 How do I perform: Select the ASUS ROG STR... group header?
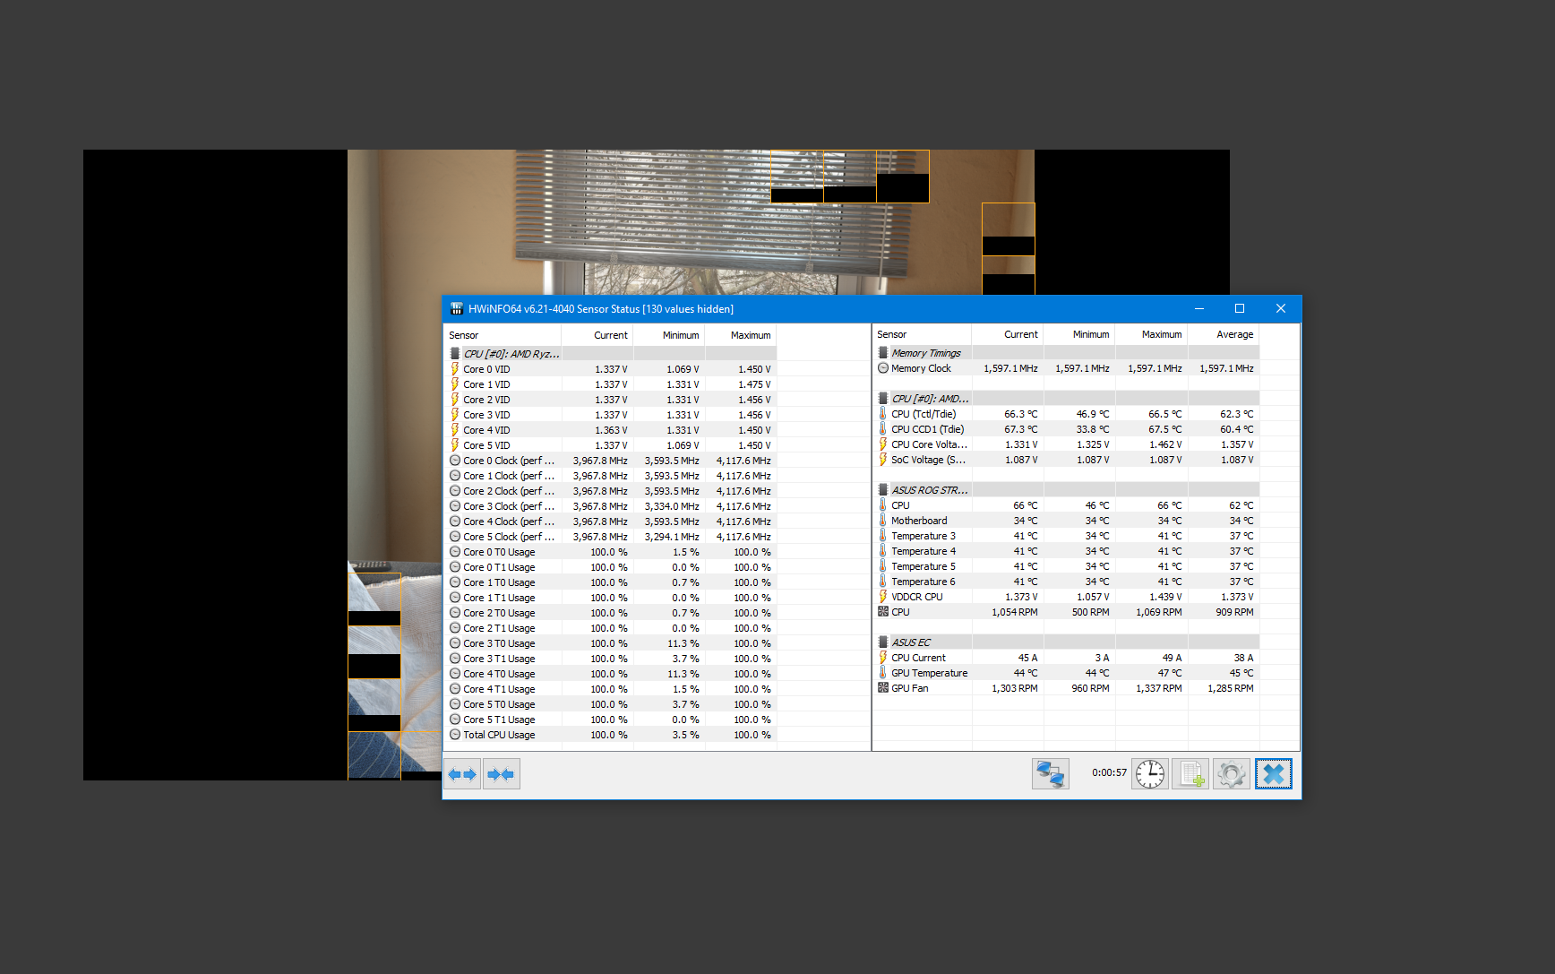[x=1067, y=490]
